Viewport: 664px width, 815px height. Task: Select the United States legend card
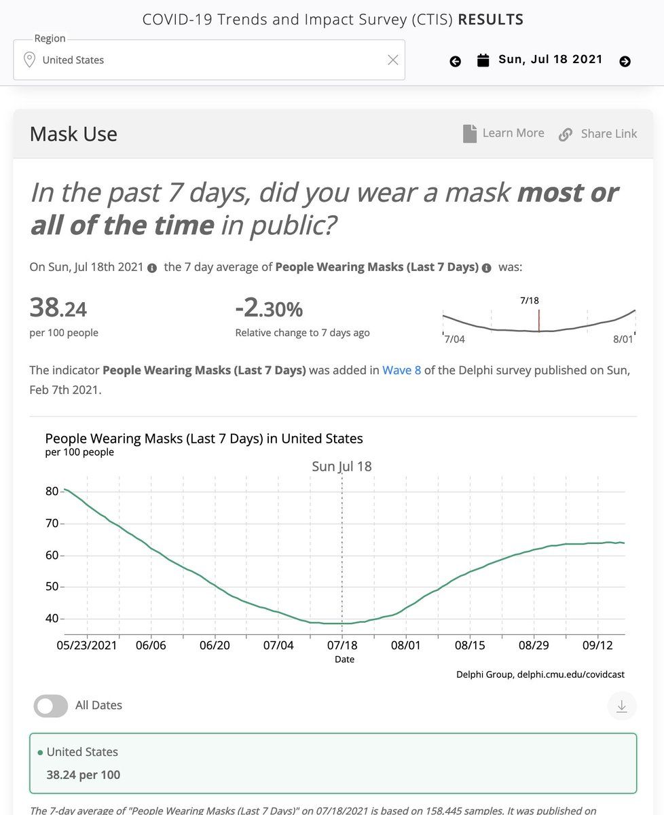point(333,763)
